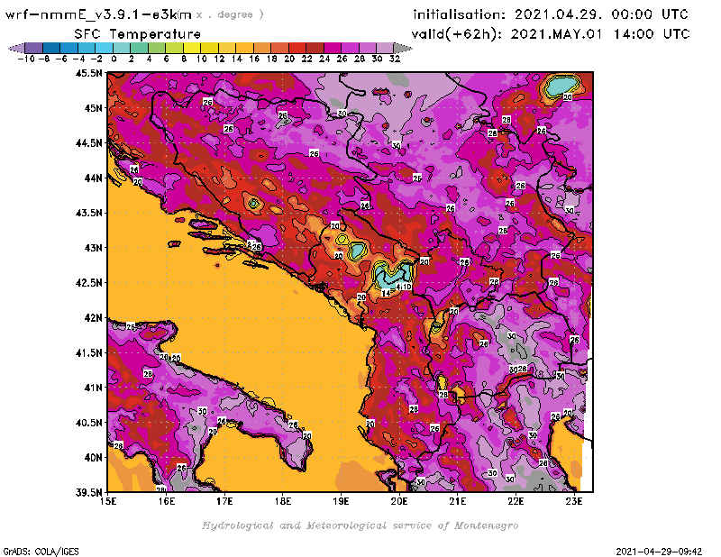Click the legend swatch between 20 and 22

click(297, 49)
